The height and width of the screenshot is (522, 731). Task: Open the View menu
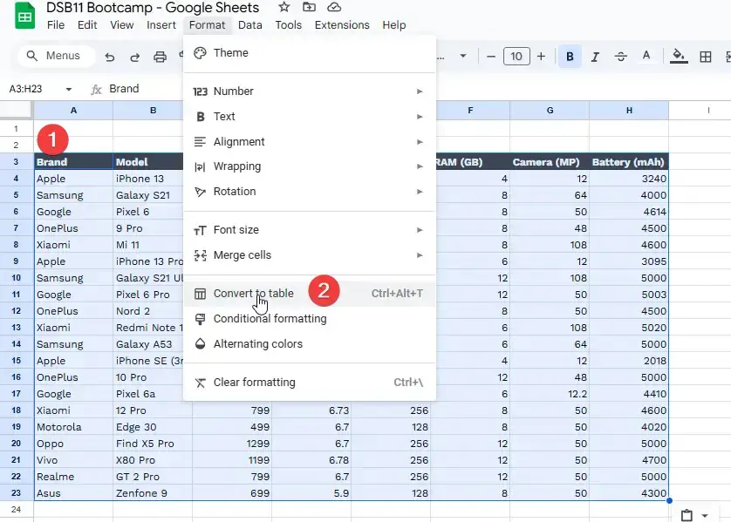[x=121, y=25]
